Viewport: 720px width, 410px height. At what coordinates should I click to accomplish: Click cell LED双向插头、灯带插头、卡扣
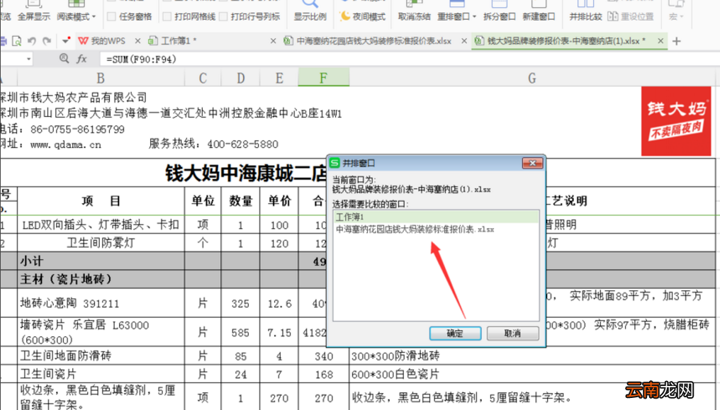101,224
